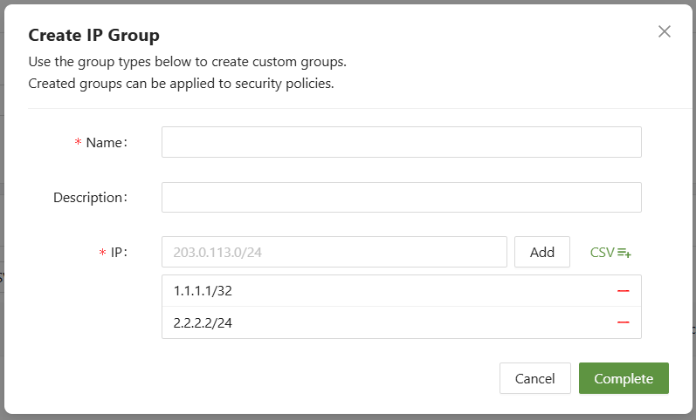
Task: Click the Create IP Group title
Action: pyautogui.click(x=93, y=35)
